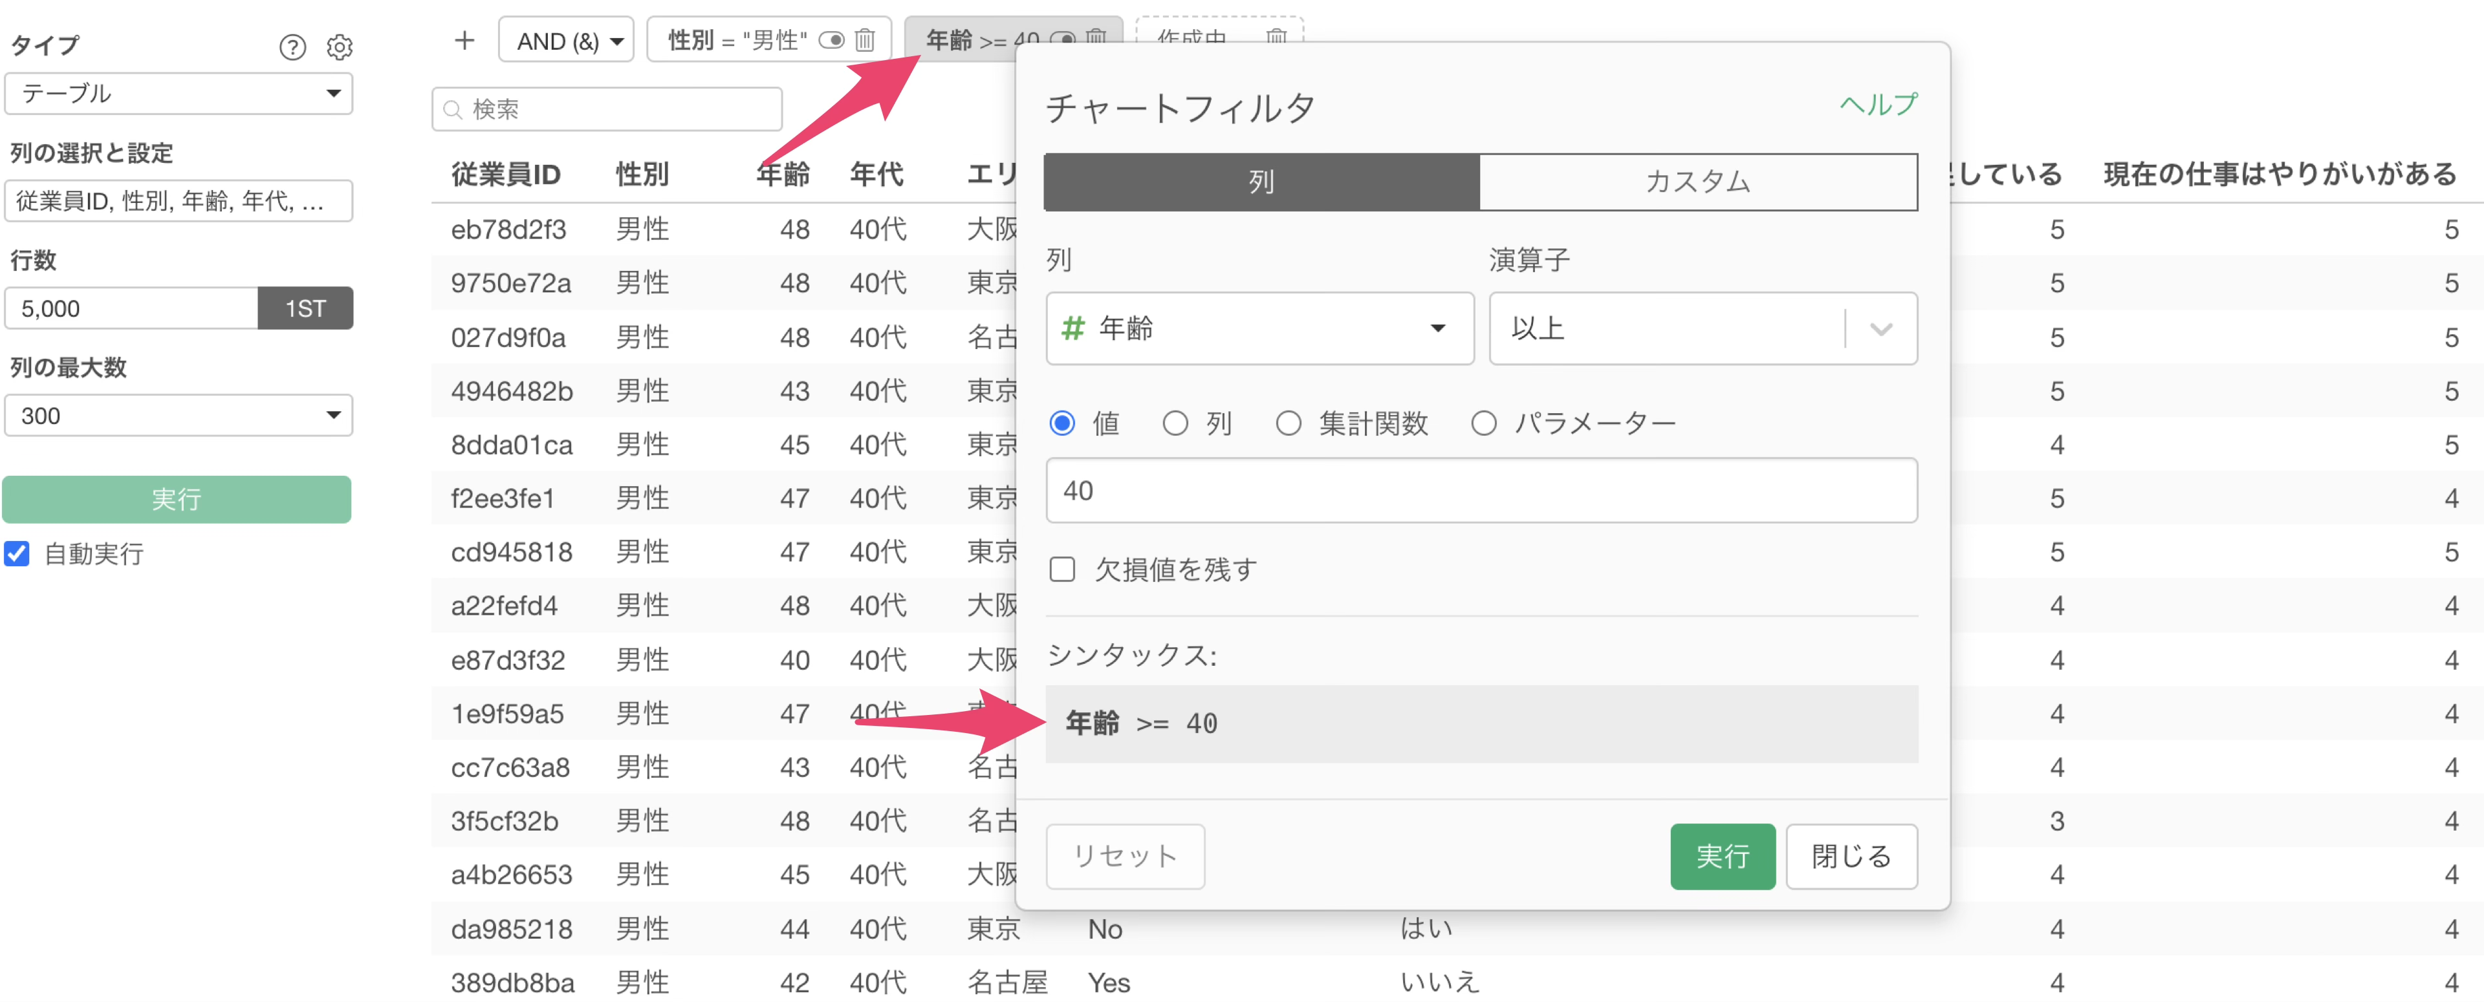Click the value input field containing 40
The image size is (2484, 1002).
tap(1480, 491)
